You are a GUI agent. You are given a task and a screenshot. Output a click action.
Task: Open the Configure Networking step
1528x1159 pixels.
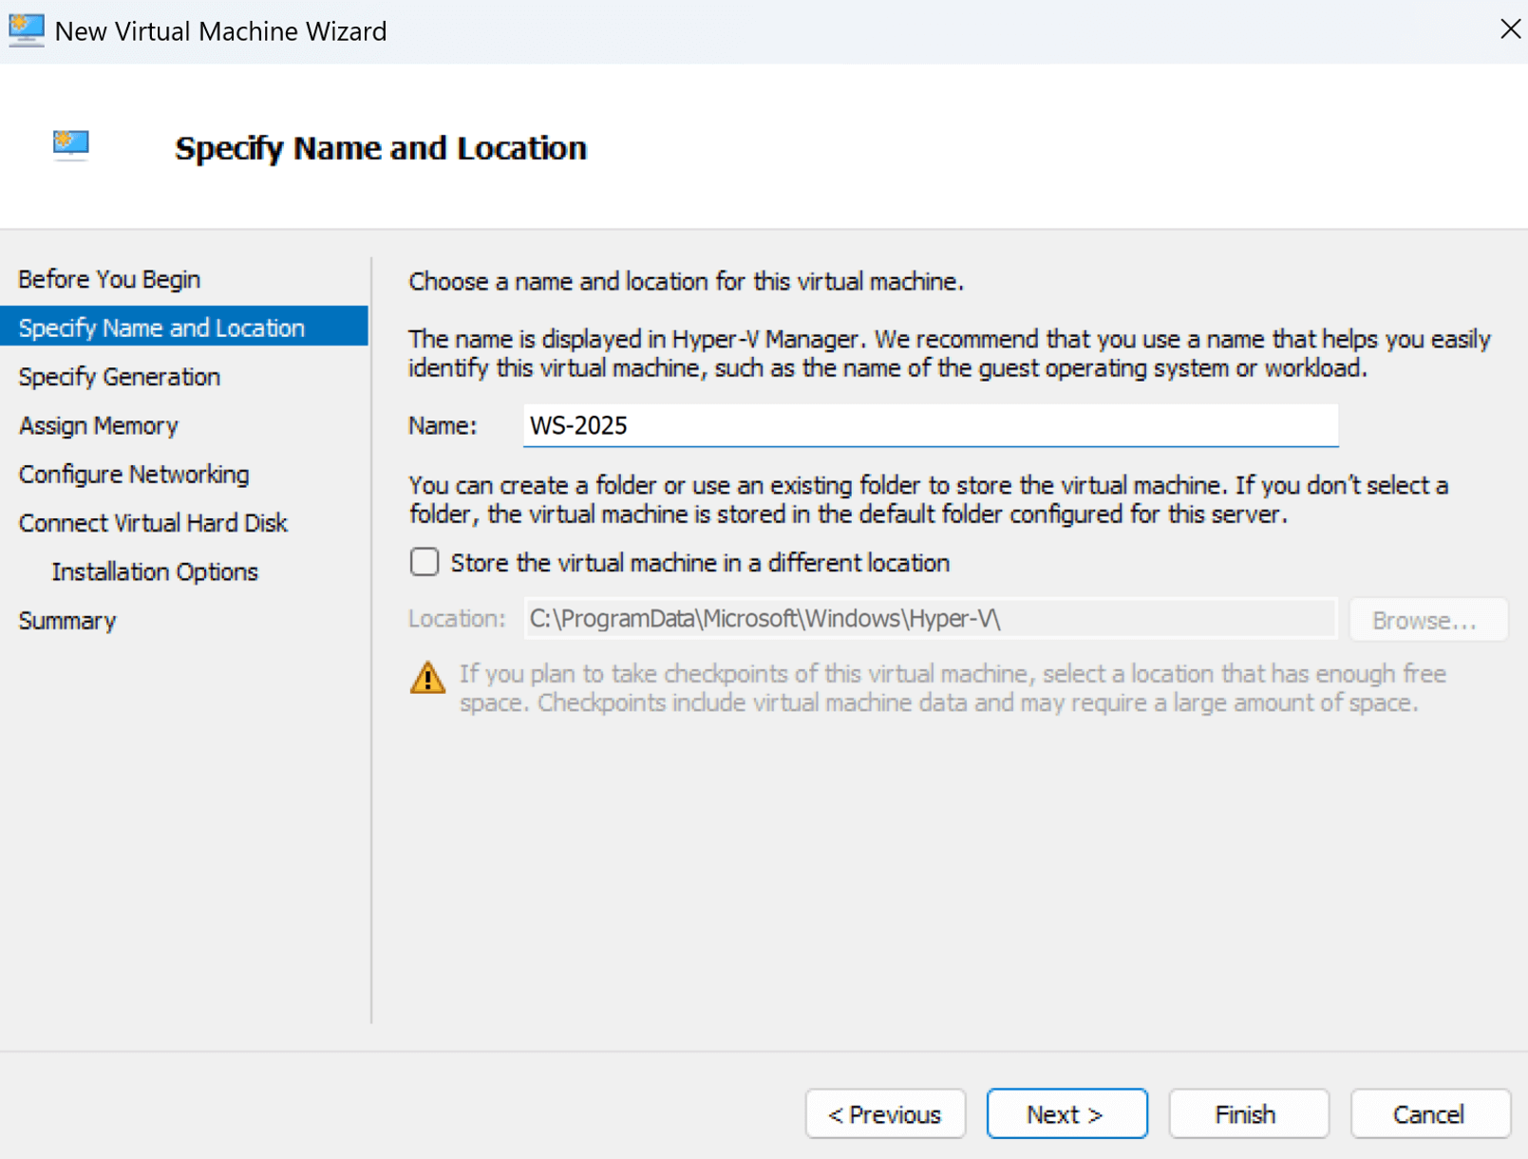(134, 475)
